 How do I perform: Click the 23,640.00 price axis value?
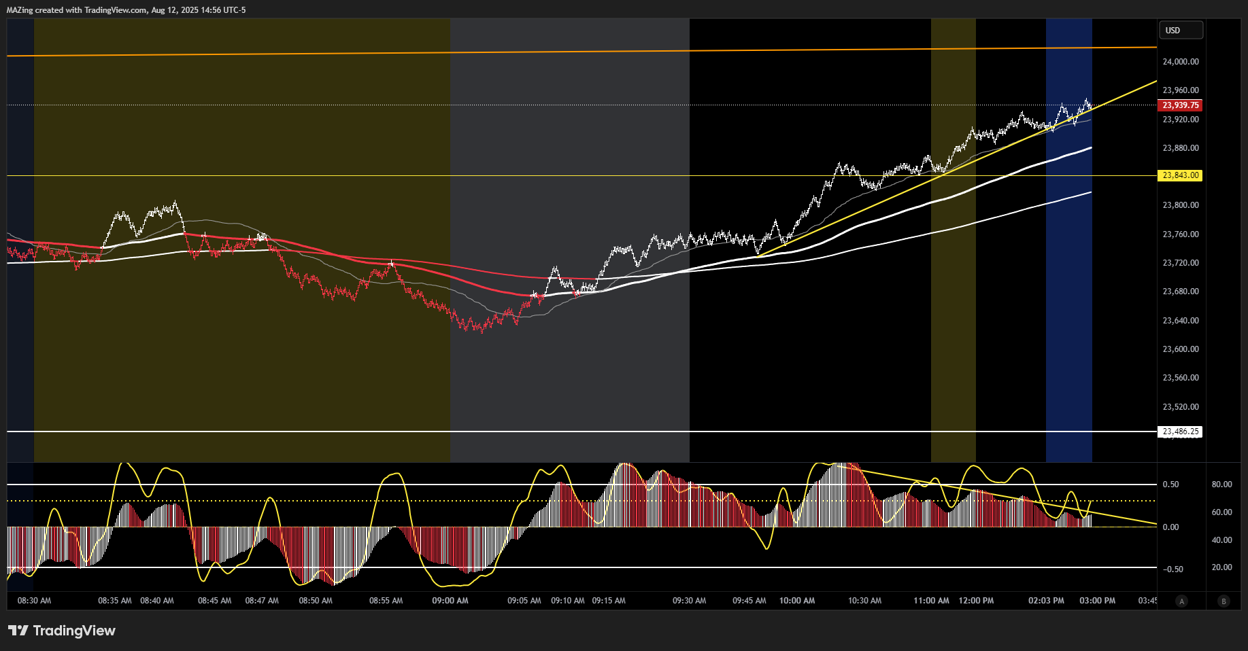(1181, 321)
